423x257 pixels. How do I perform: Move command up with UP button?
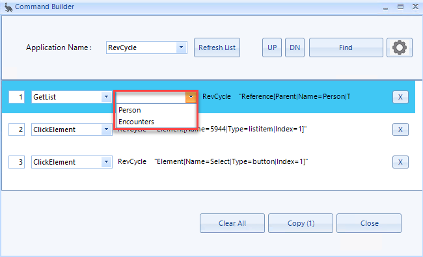point(272,47)
